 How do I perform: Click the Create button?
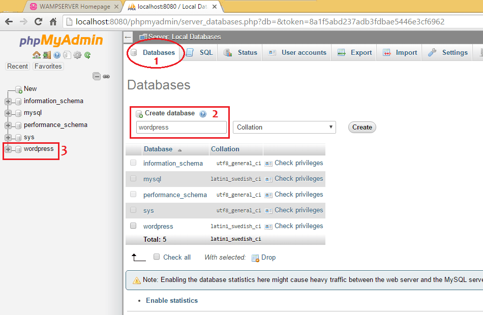pos(362,127)
